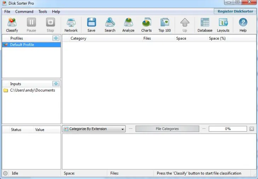Select the Default Profile entry

point(31,45)
